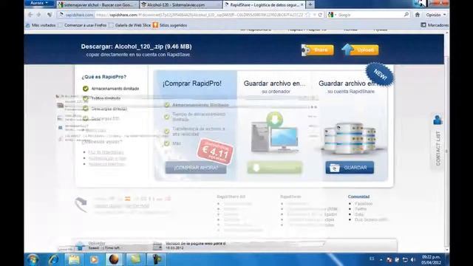Click the gray arrow icon above the footer
This screenshot has height=266, width=473.
pos(81,204)
